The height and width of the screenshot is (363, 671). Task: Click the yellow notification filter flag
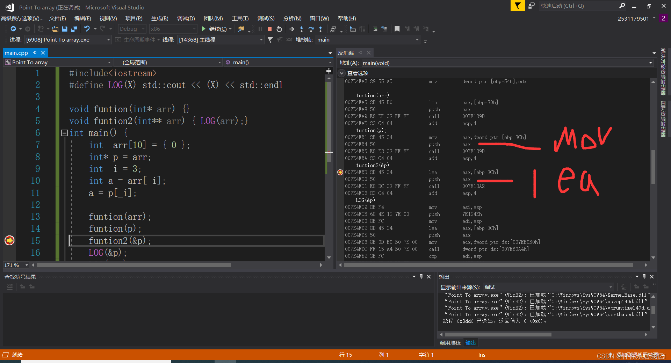518,6
